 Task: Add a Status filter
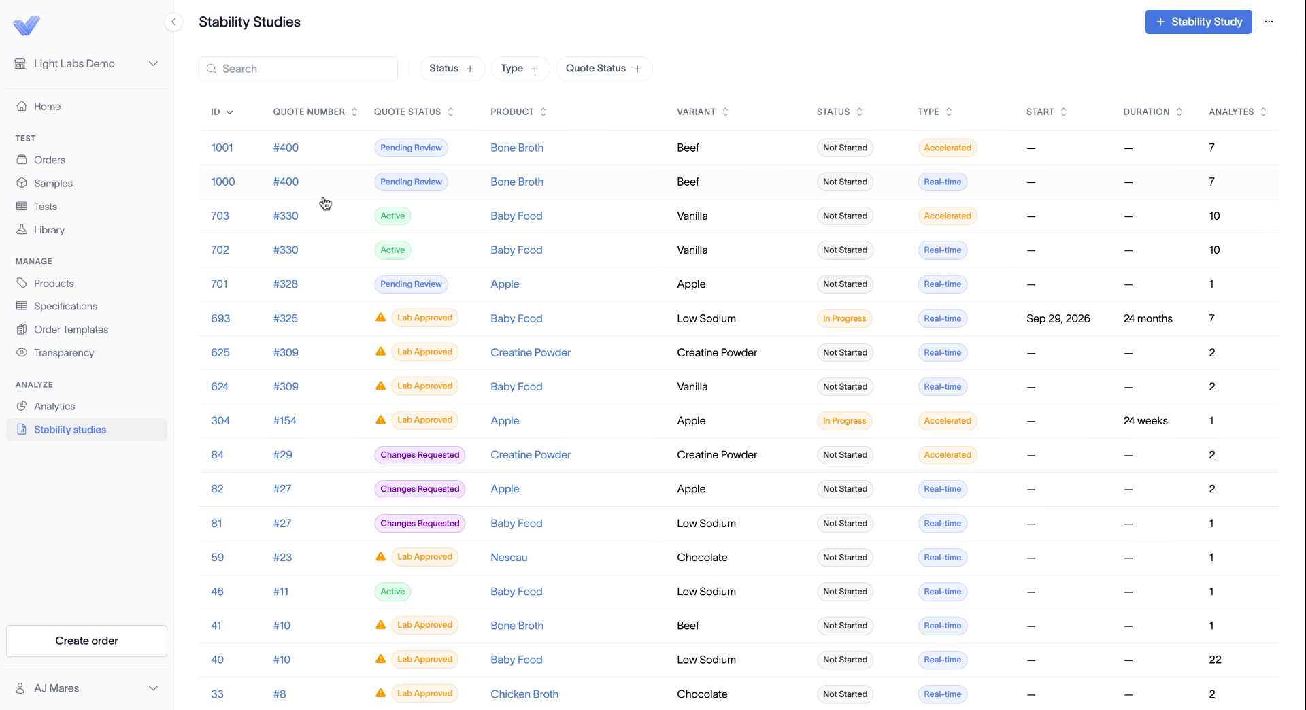[x=452, y=69]
